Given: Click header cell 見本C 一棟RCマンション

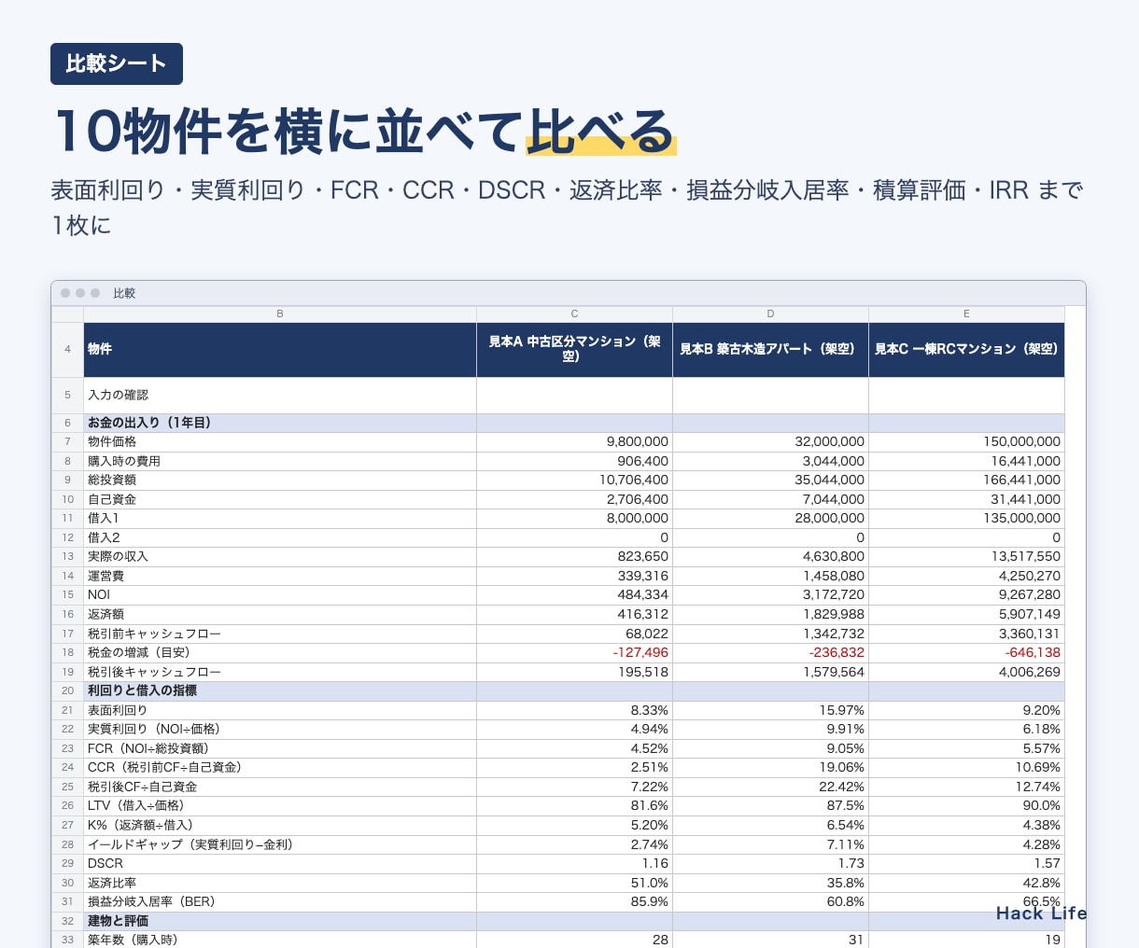Looking at the screenshot, I should click(x=966, y=349).
